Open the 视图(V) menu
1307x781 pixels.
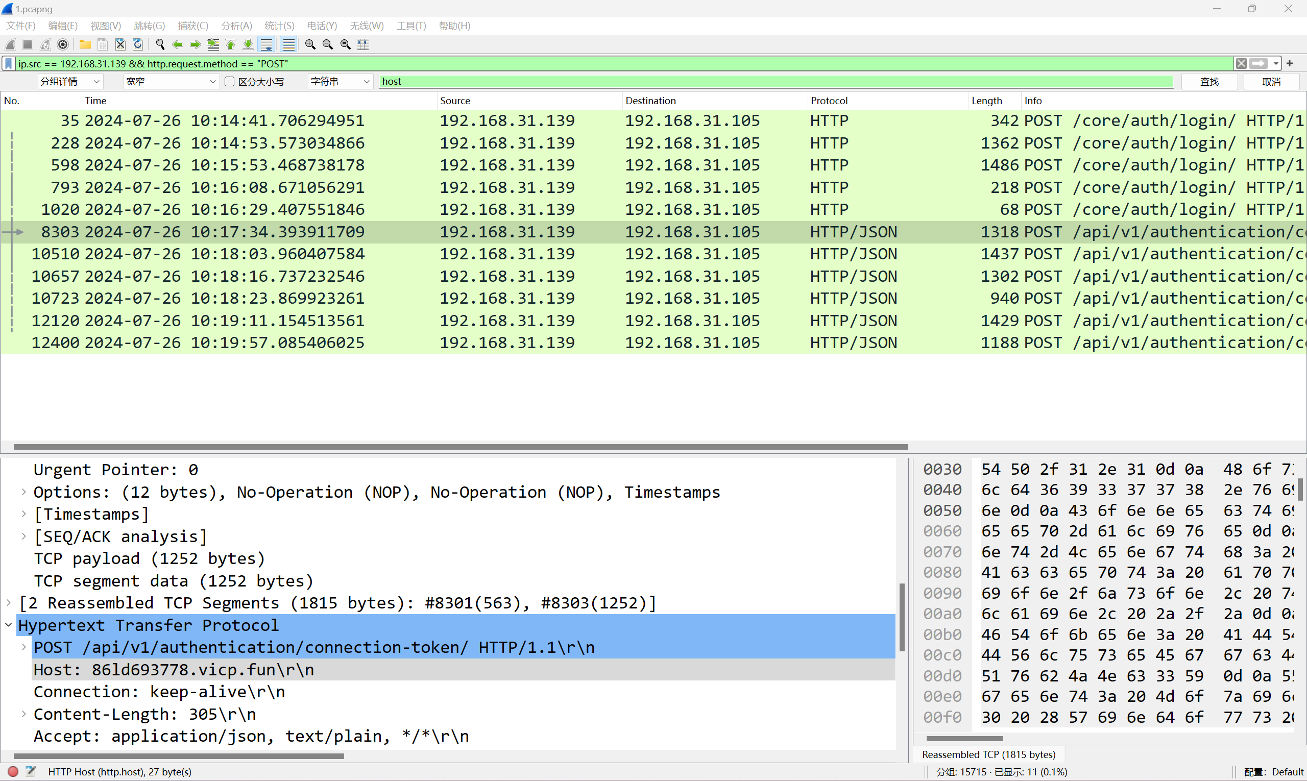[x=105, y=26]
